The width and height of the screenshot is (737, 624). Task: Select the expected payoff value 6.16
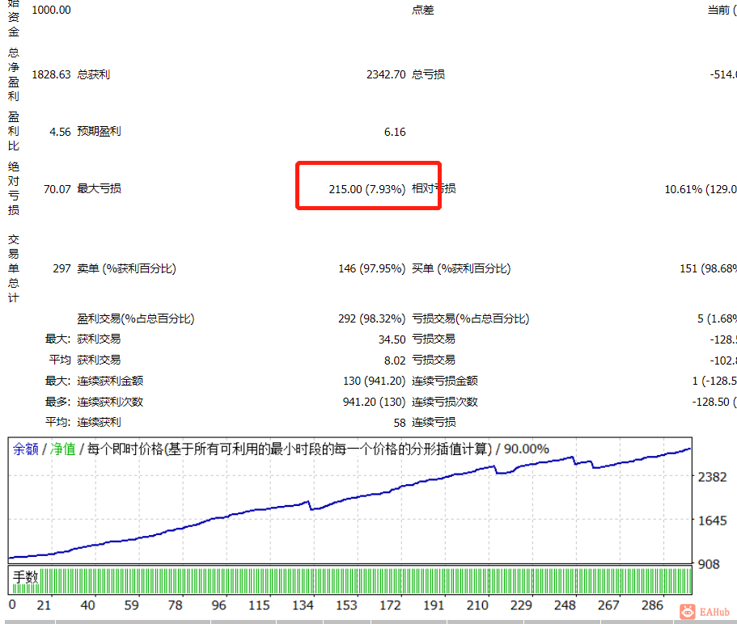click(x=395, y=132)
